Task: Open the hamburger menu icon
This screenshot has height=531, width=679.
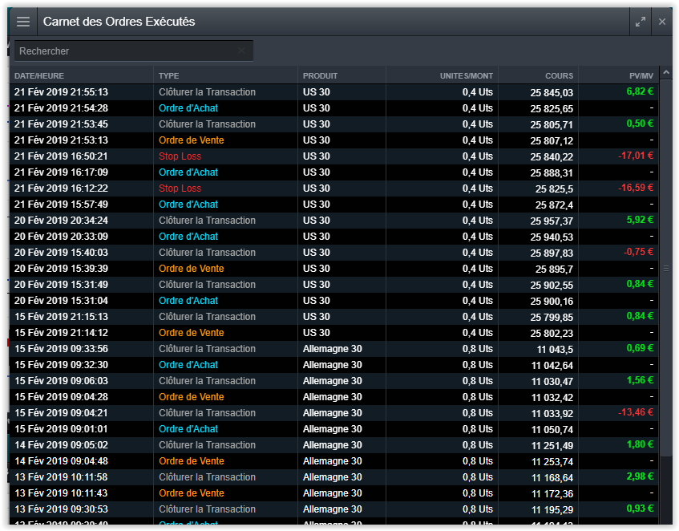Action: [x=23, y=22]
